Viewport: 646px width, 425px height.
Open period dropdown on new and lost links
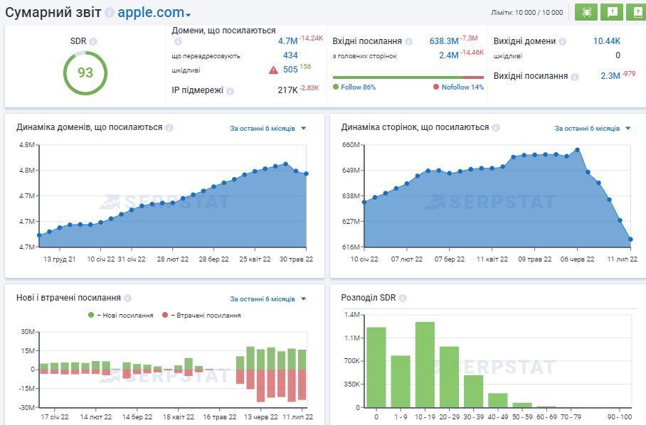(x=268, y=299)
